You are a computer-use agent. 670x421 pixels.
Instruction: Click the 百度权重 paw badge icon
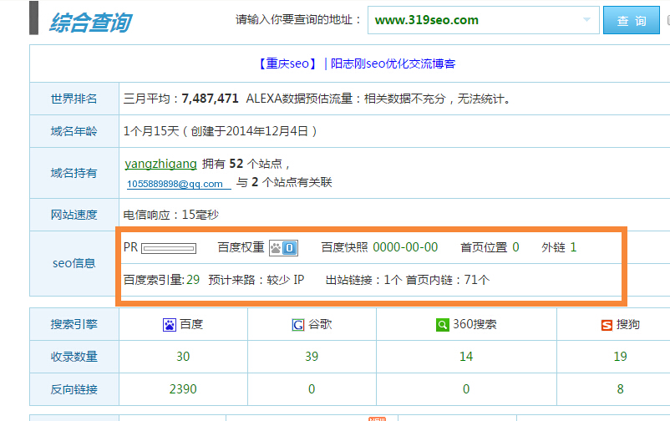pos(283,248)
